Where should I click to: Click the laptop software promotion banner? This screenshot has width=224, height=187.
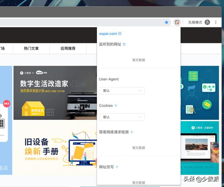(x=200, y=148)
